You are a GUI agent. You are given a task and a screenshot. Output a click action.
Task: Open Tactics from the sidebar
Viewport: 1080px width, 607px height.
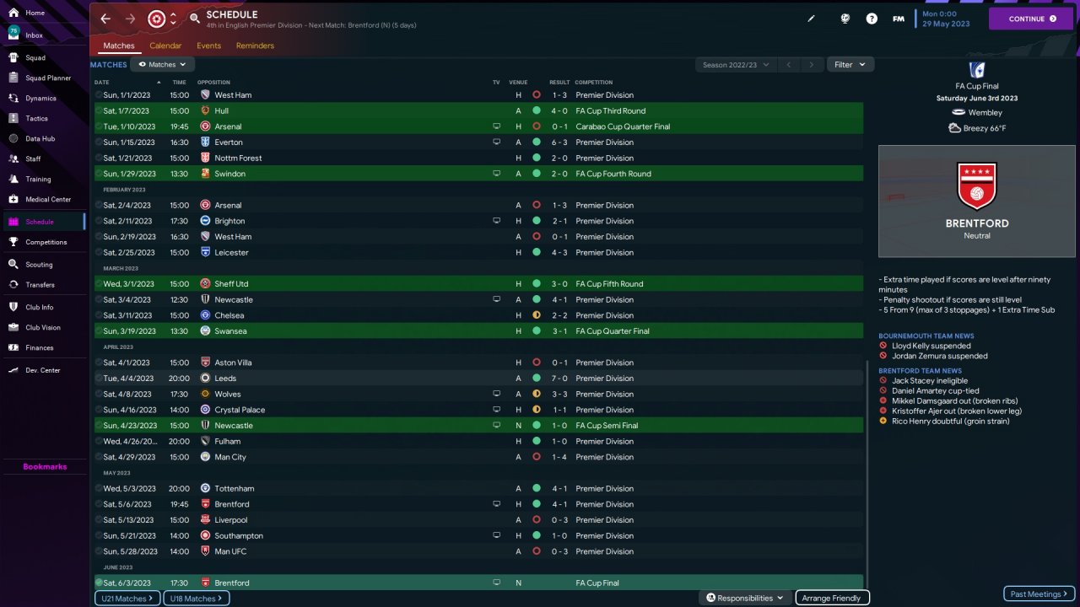tap(36, 118)
